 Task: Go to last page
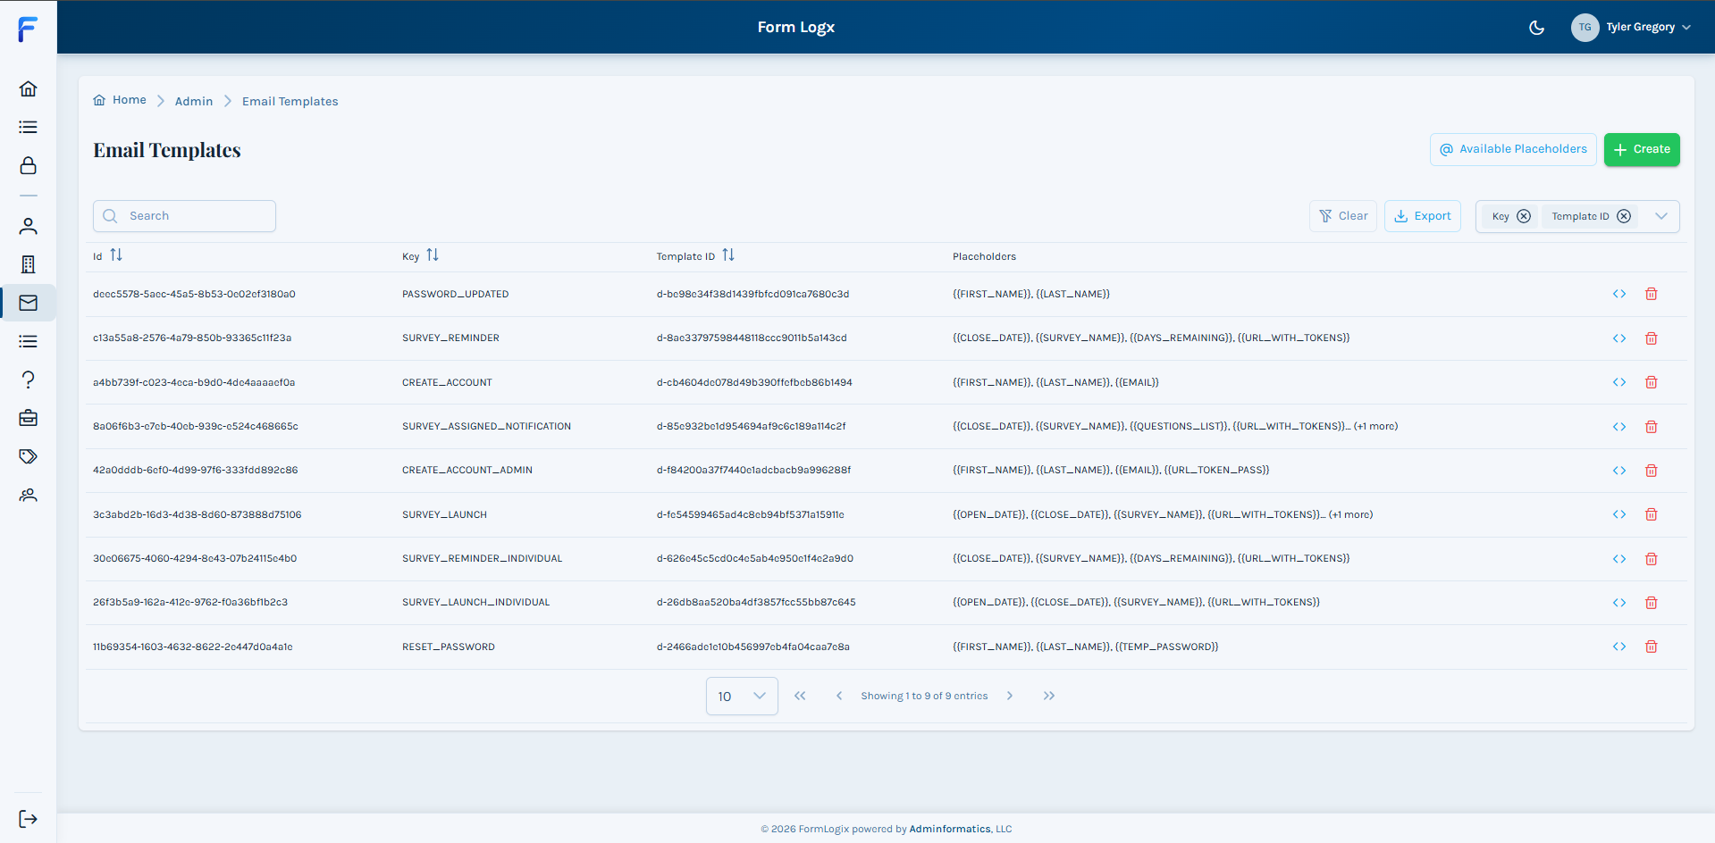(x=1049, y=696)
